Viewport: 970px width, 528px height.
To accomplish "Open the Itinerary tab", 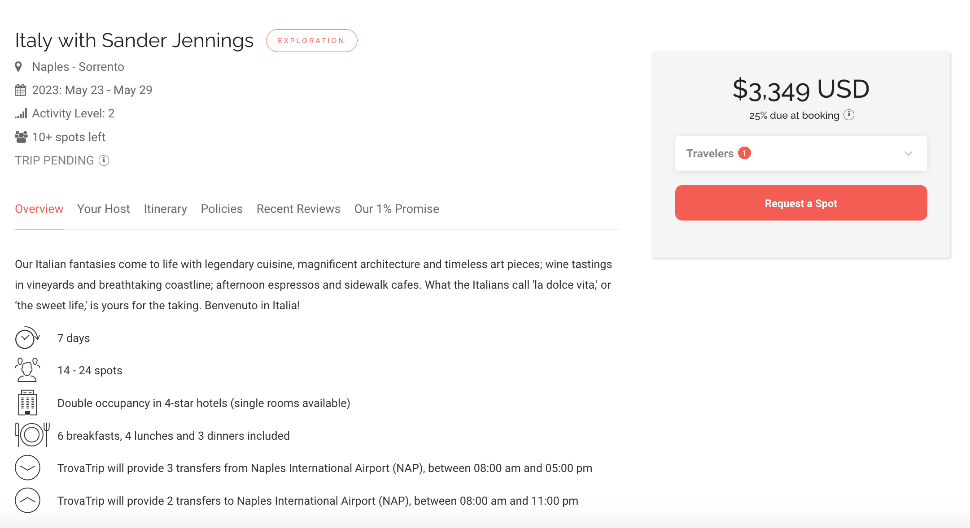I will (165, 209).
